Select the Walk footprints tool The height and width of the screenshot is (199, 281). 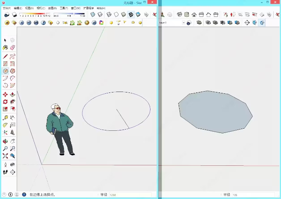(x=5, y=172)
